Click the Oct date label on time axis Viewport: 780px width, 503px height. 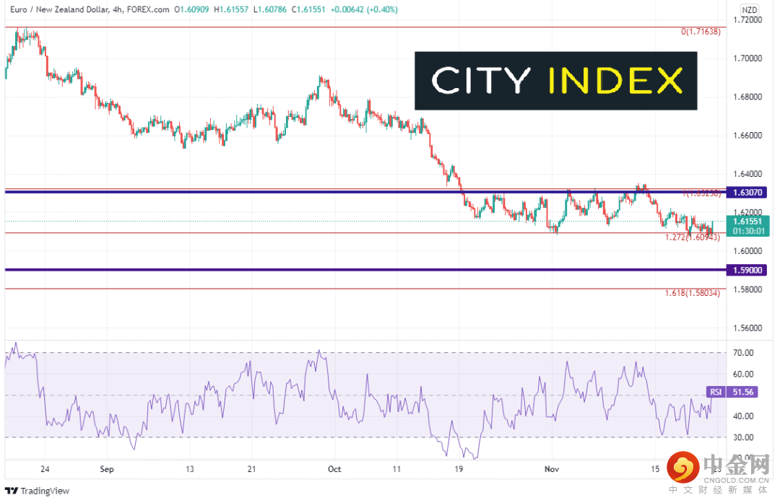coord(335,469)
